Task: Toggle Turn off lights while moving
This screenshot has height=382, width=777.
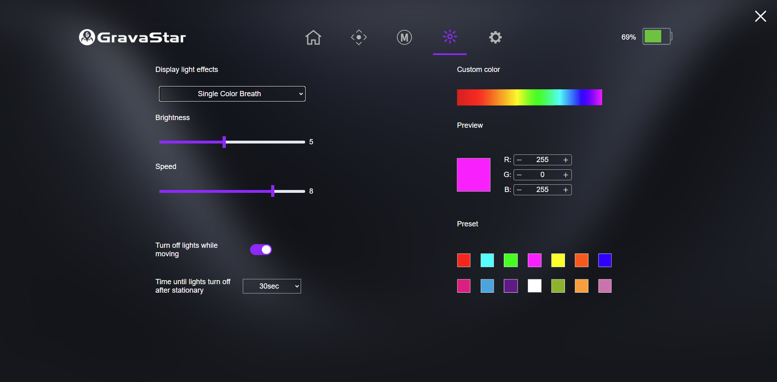Action: pyautogui.click(x=261, y=250)
